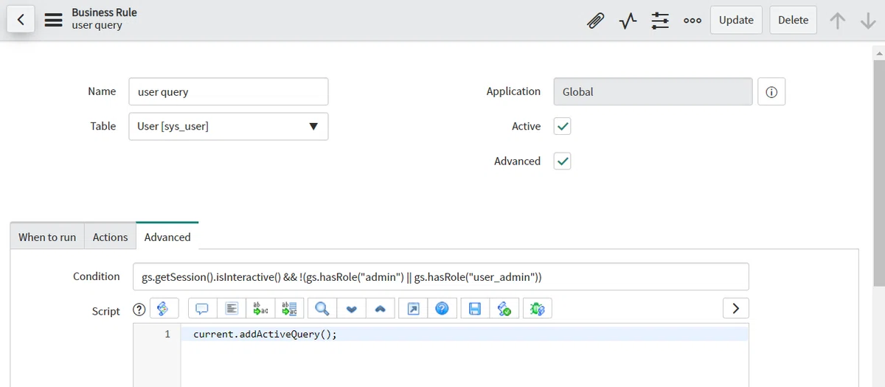Select the Advanced tab
Viewport: 885px width, 387px height.
click(x=167, y=237)
